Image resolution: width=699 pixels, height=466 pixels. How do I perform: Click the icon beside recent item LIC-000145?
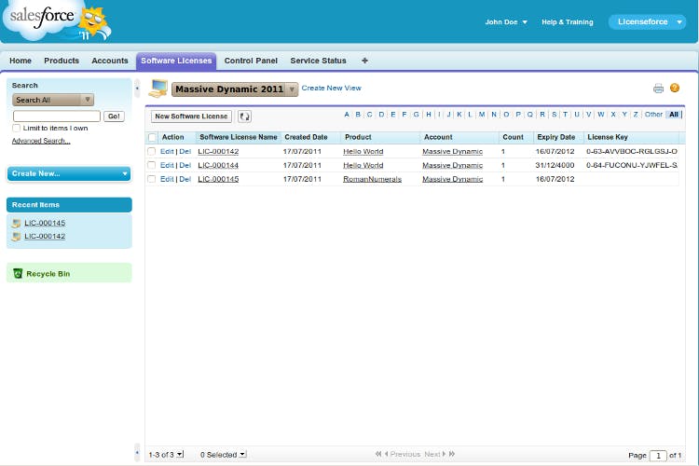(17, 223)
